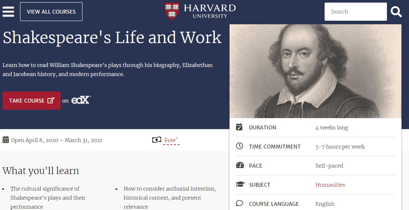Click the Time Commitment clock icon
Viewport: 409px width, 210px height.
[x=240, y=146]
